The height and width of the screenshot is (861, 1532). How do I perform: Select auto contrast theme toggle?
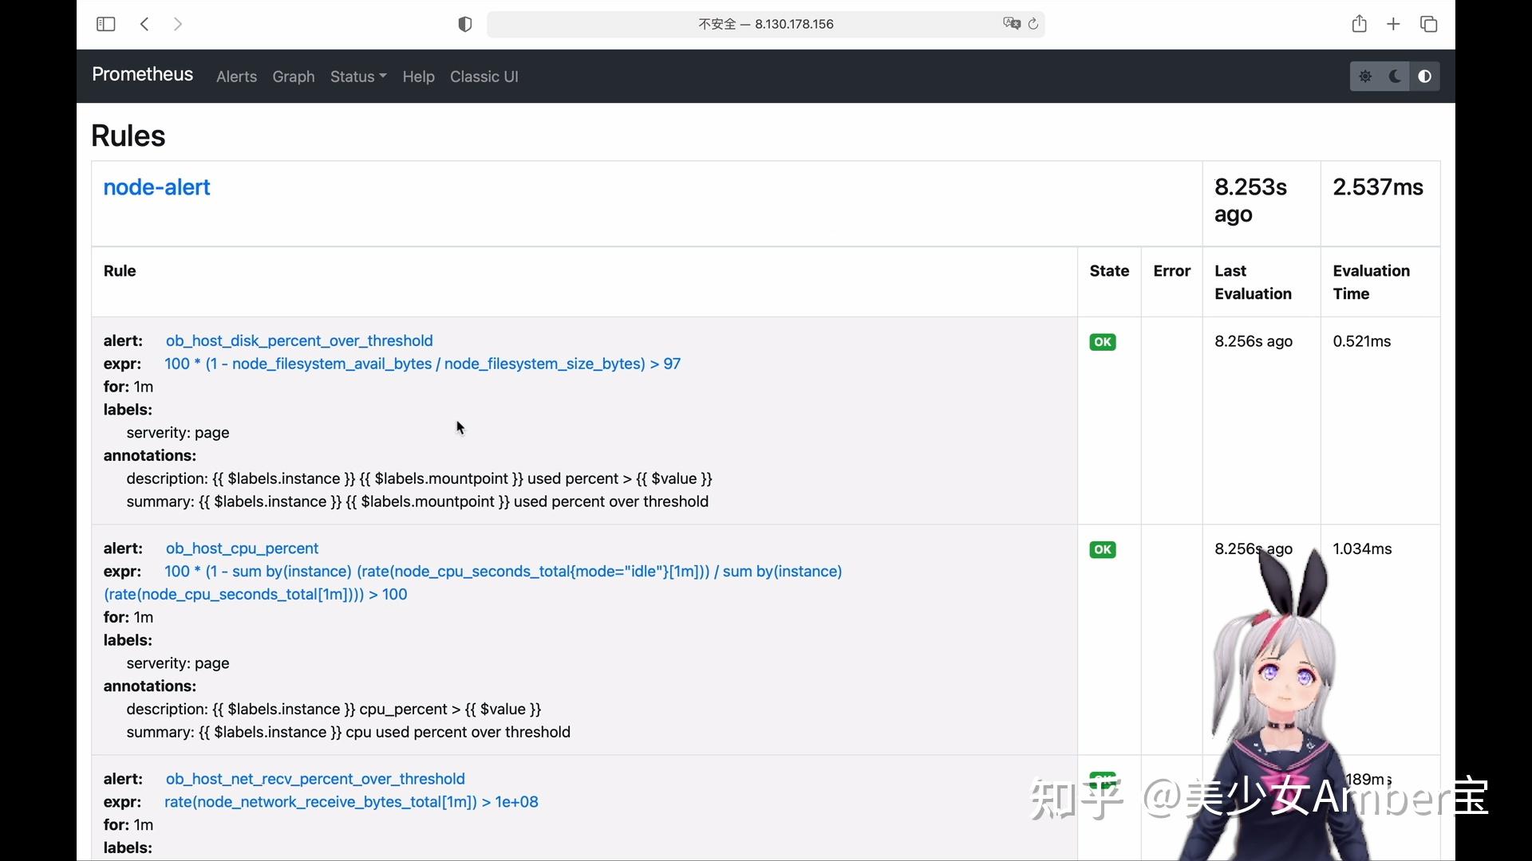click(1424, 77)
